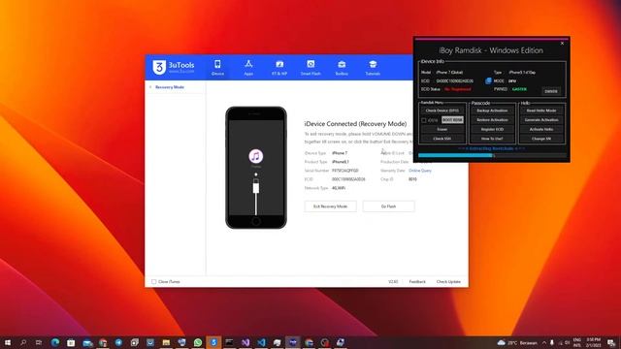
Task: Open the Toolbox section in 3uTools
Action: (342, 67)
